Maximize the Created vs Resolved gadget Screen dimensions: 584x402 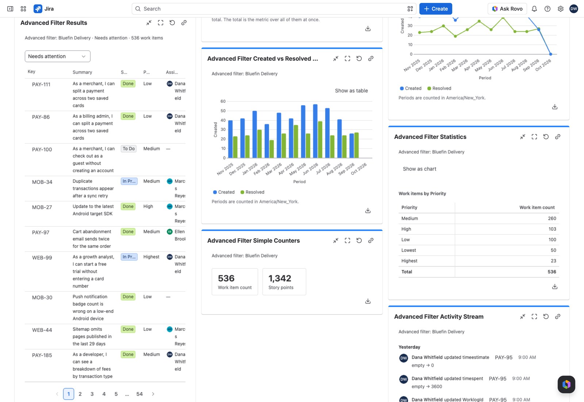point(347,58)
